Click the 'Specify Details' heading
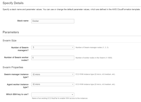 (13, 3)
